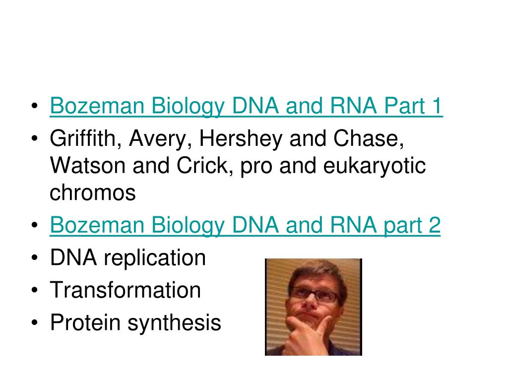Click the bullet beside the part 2 link
This screenshot has width=508, height=381.
[35, 225]
